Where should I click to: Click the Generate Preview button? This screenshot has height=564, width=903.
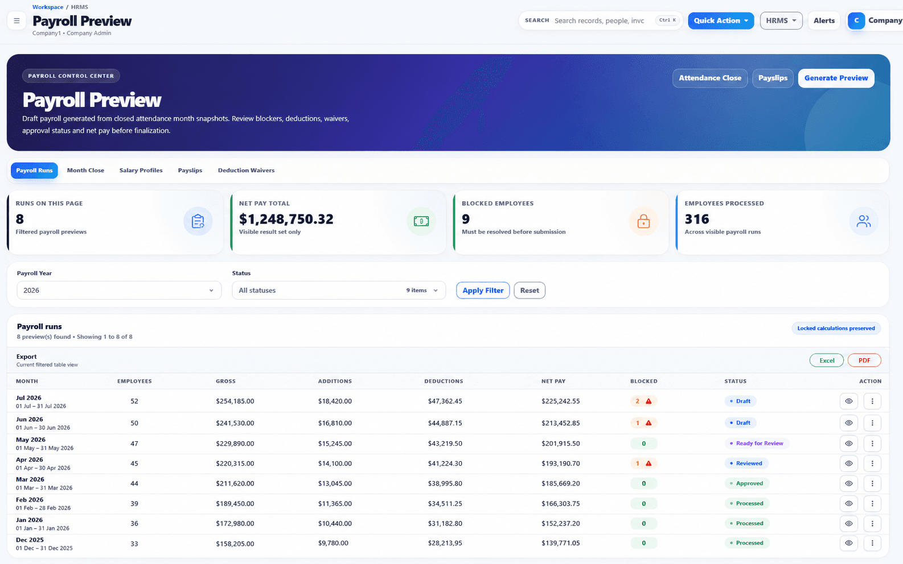pyautogui.click(x=836, y=78)
